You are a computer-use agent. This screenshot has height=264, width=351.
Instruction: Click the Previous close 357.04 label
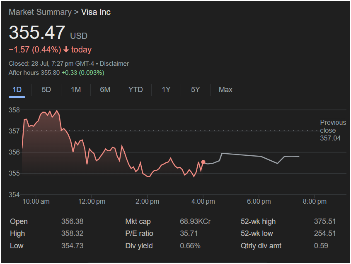pyautogui.click(x=333, y=130)
